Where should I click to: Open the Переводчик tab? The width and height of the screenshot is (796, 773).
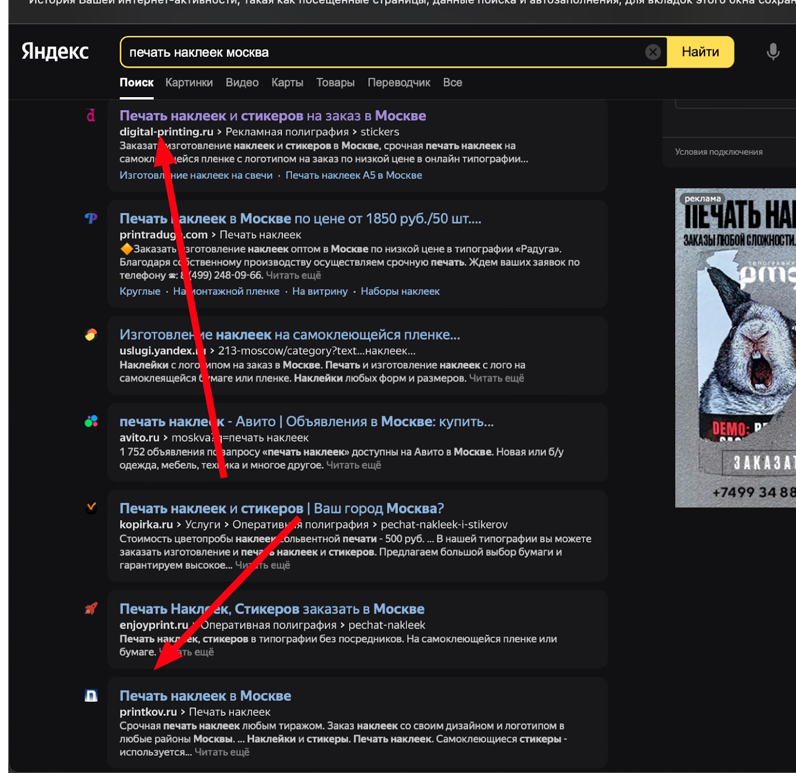coord(398,83)
